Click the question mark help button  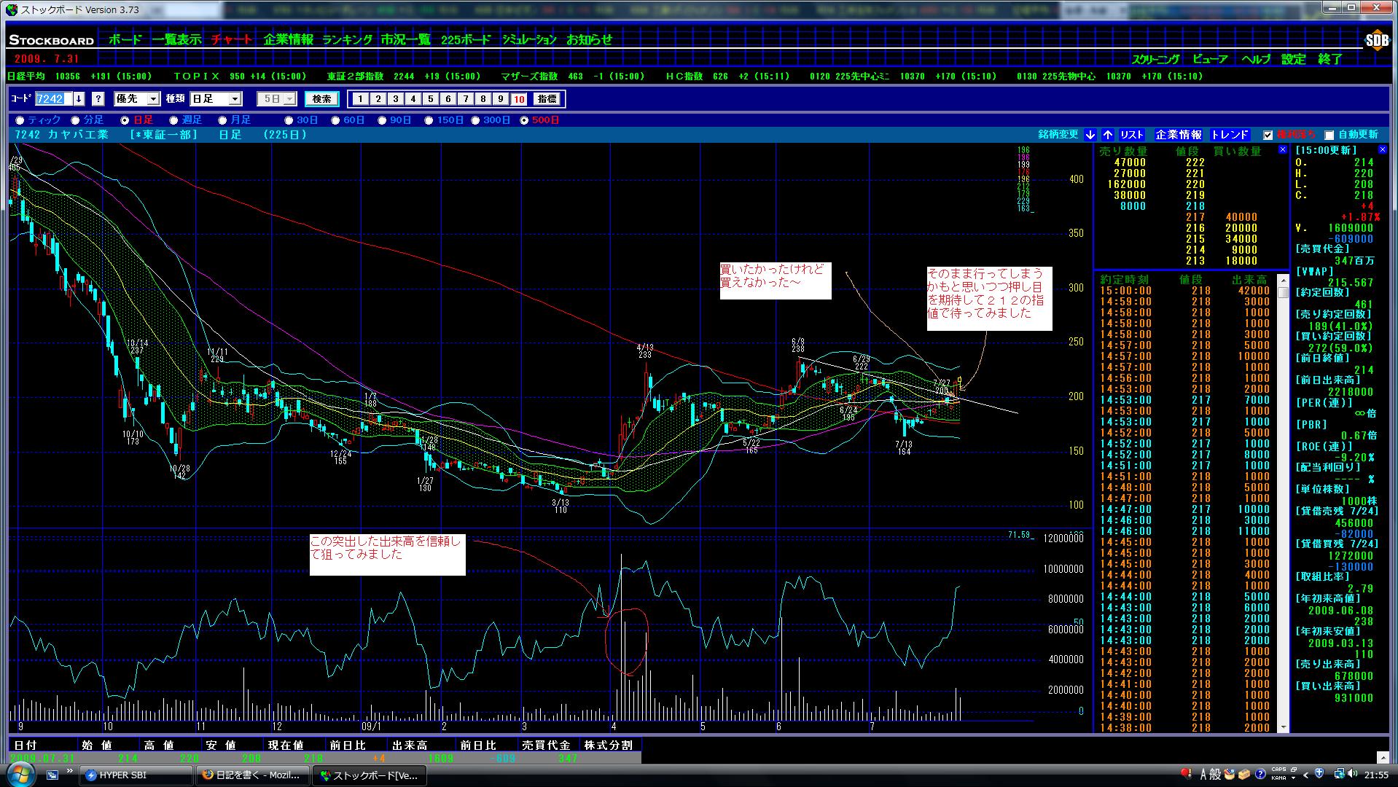click(98, 99)
